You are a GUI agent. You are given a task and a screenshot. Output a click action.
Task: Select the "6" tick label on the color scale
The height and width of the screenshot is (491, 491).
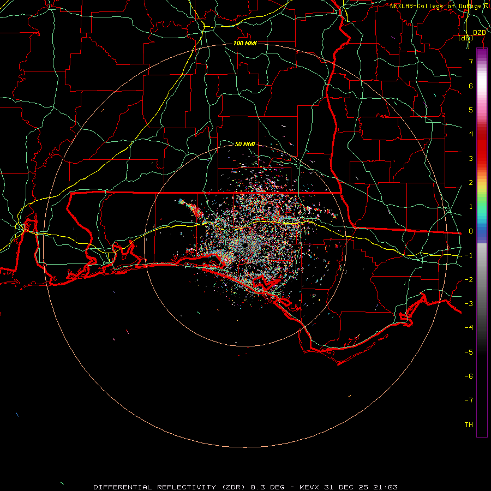coord(471,86)
